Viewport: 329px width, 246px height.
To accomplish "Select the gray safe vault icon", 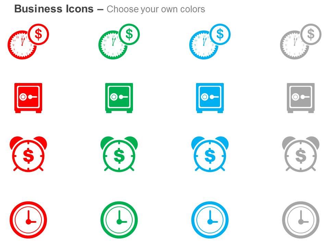I will [301, 98].
